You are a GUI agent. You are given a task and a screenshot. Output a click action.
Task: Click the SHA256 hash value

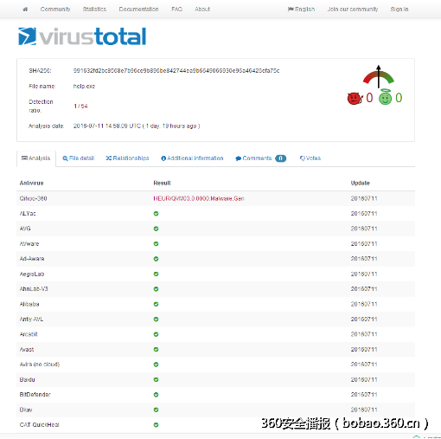[x=176, y=71]
